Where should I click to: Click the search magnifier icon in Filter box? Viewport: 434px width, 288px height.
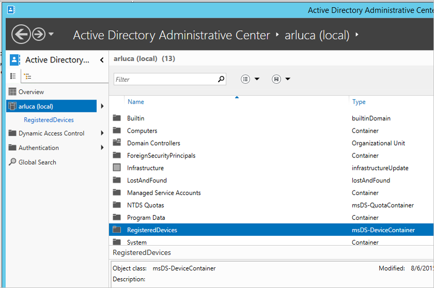click(221, 79)
